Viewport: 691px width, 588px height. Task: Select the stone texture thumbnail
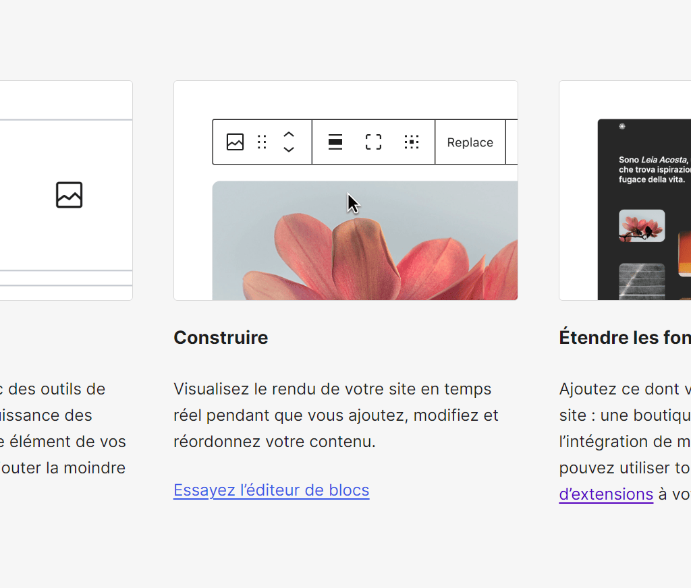pyautogui.click(x=642, y=281)
